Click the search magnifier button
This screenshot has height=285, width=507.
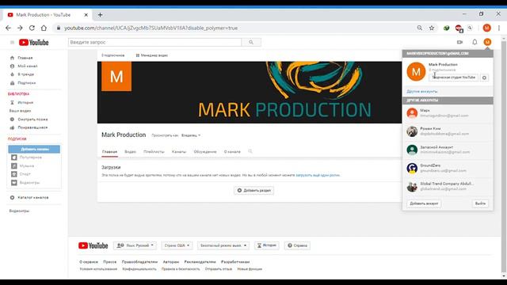251,42
